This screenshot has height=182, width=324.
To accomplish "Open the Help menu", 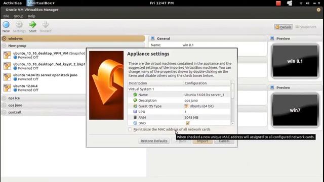I will pos(31,16).
